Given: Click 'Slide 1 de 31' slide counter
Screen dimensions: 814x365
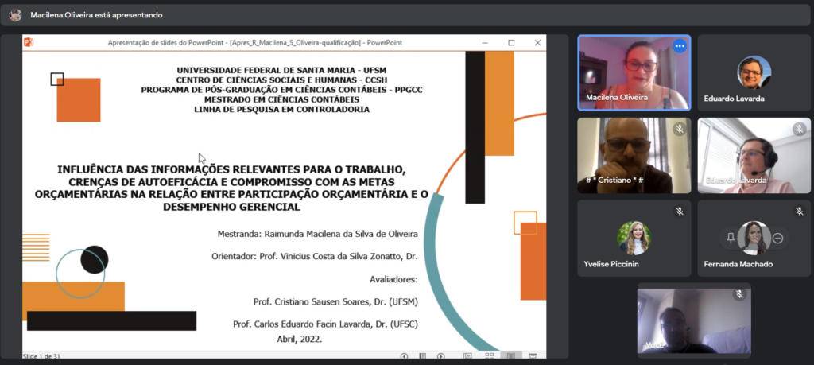Looking at the screenshot, I should pos(41,356).
